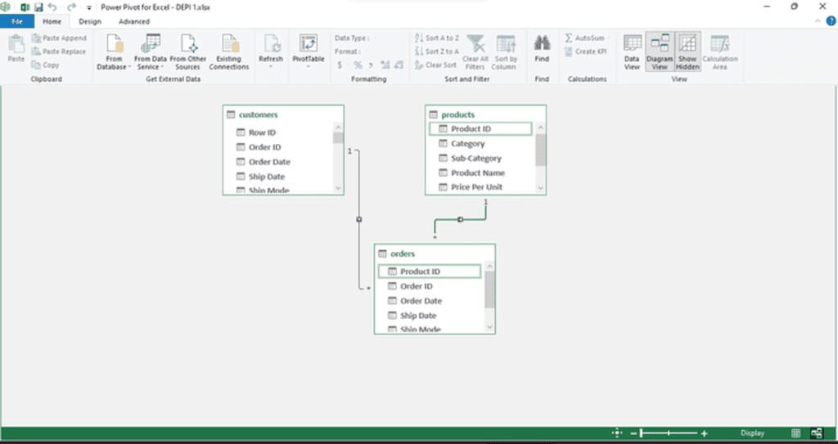Select Product Name field in products table
838x444 pixels.
point(477,173)
